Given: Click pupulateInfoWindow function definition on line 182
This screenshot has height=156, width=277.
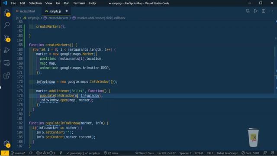Looking at the screenshot, I should tap(62, 123).
